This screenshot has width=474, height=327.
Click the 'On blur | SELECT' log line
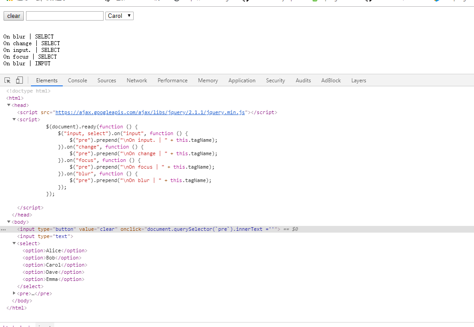[x=28, y=37]
